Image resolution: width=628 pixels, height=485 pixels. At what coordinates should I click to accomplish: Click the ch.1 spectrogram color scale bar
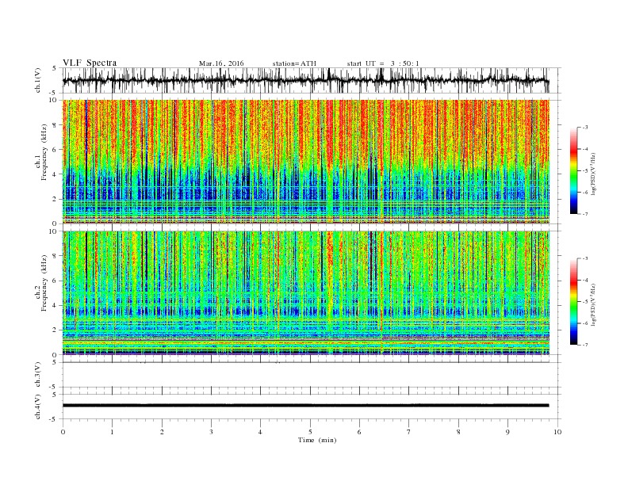click(574, 170)
